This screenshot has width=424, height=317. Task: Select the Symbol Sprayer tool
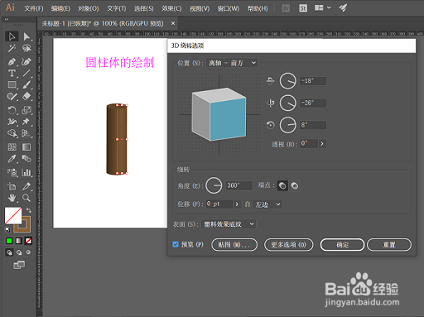[x=12, y=173]
